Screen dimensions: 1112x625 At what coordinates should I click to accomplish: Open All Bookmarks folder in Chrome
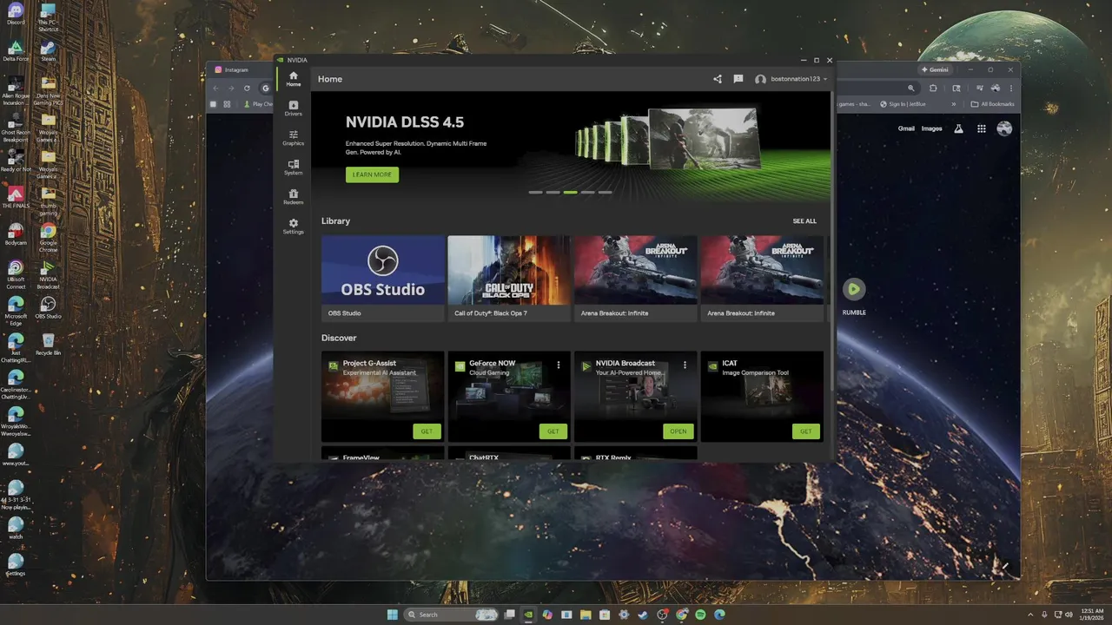click(x=992, y=104)
